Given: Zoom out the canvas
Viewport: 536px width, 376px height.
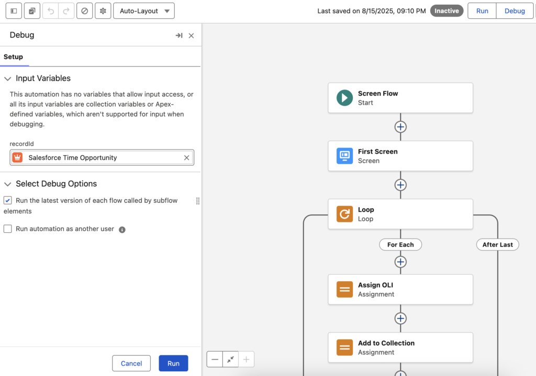Looking at the screenshot, I should coord(215,359).
